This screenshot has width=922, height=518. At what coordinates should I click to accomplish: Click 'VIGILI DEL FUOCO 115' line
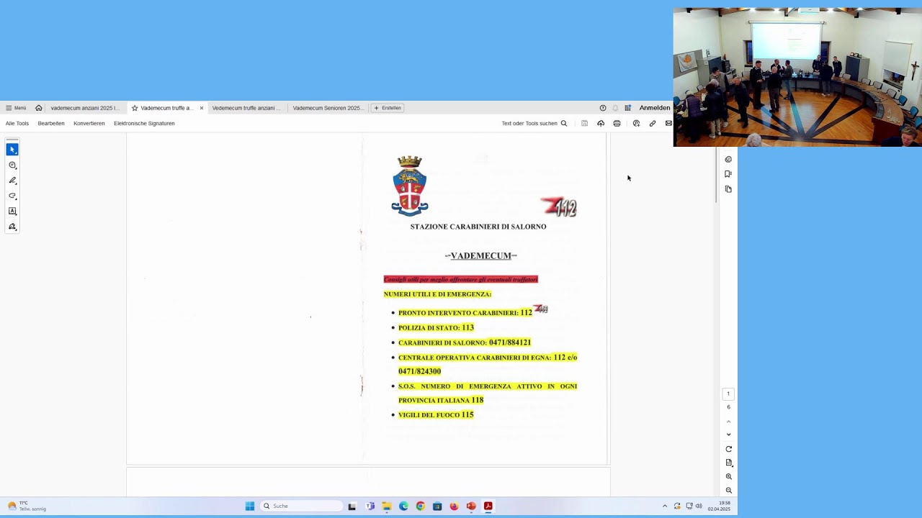tap(436, 415)
